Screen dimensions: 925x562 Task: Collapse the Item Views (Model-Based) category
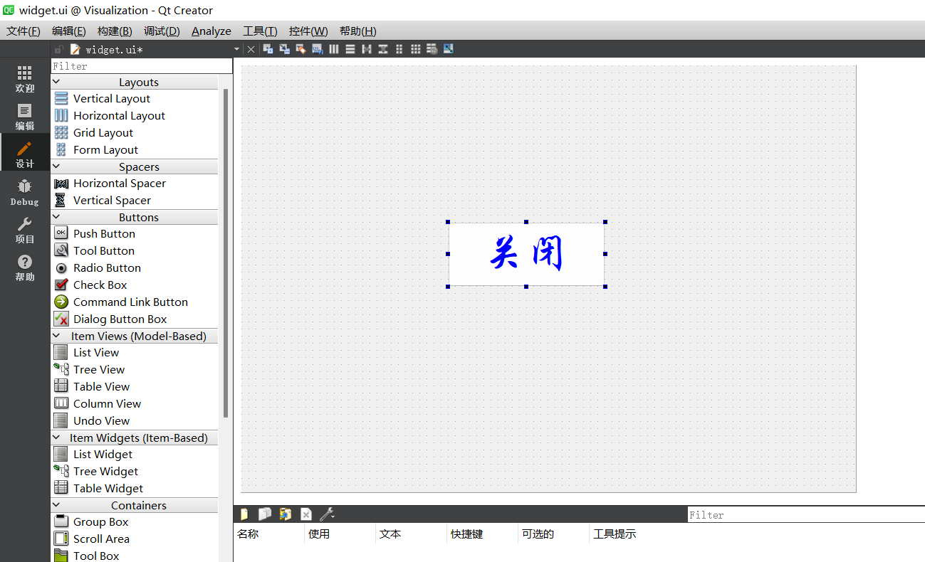pos(56,336)
